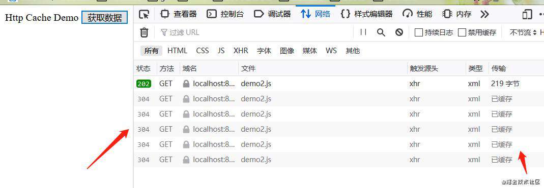Sort by 类型 type column header

[477, 68]
